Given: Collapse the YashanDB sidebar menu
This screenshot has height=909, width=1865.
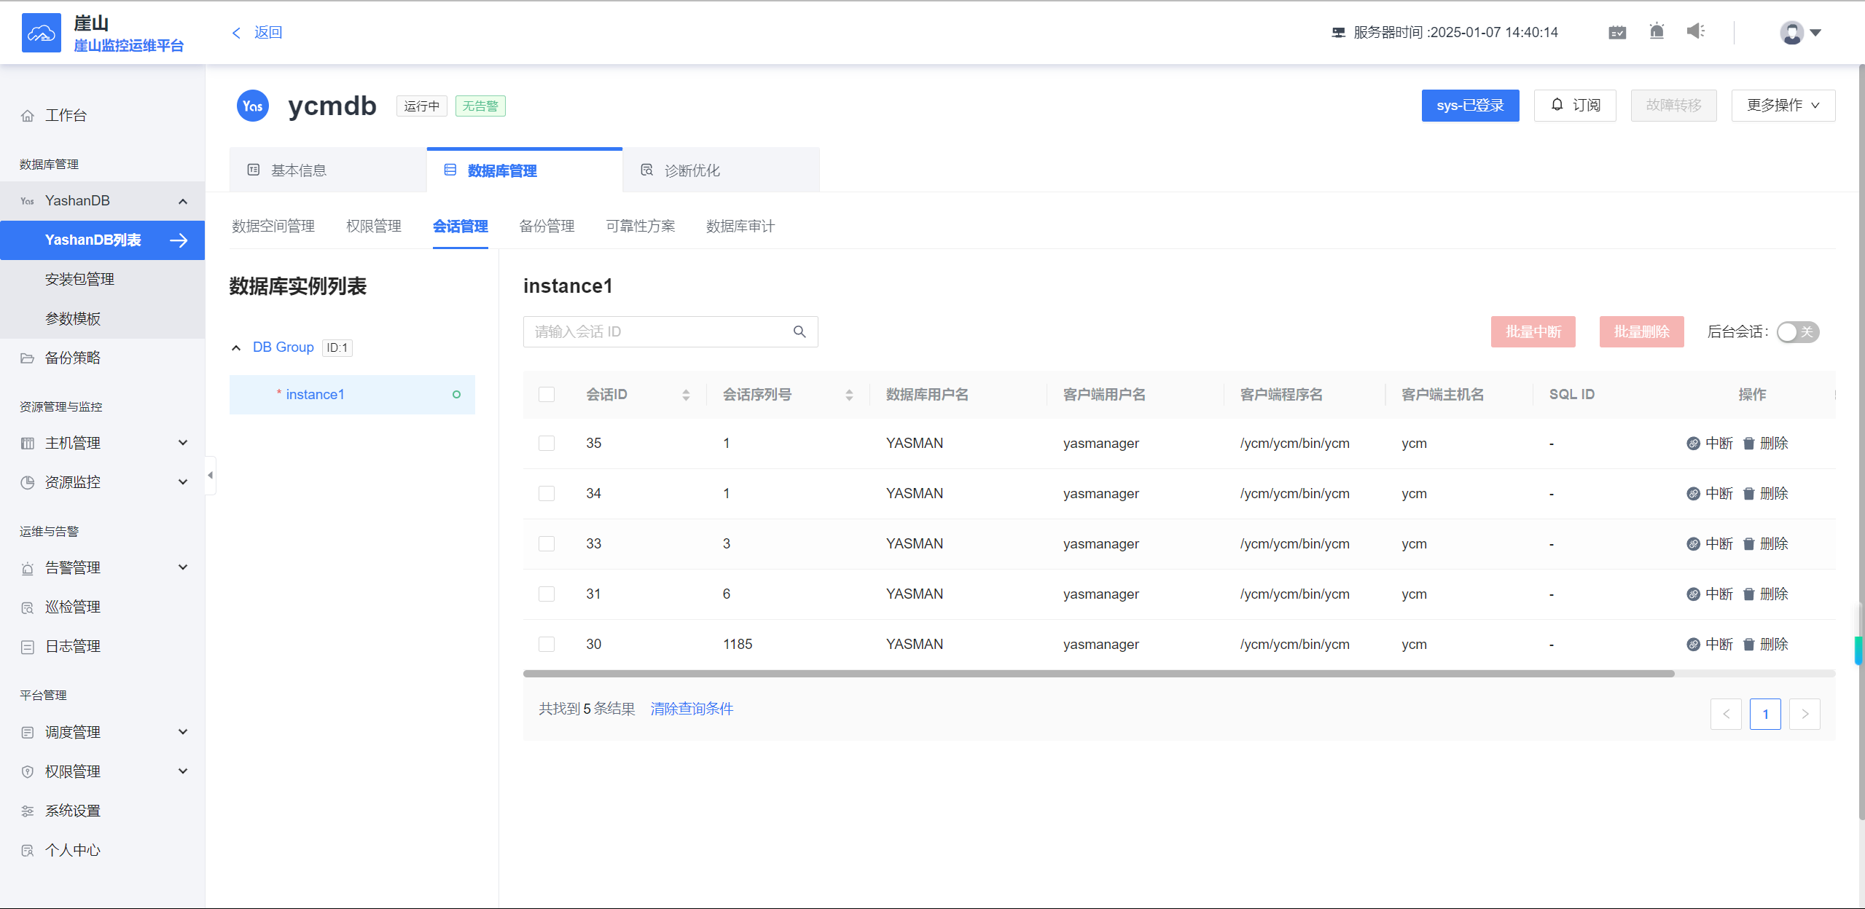Looking at the screenshot, I should tap(183, 201).
